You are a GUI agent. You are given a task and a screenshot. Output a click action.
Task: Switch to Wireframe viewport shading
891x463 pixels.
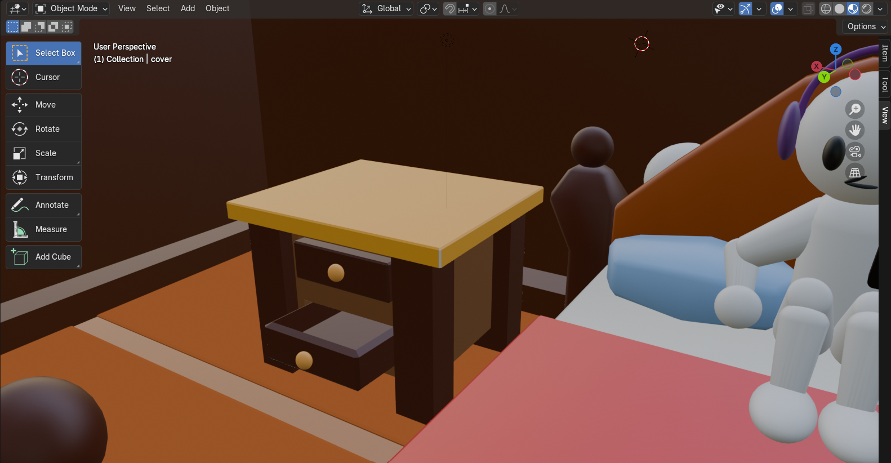click(x=826, y=8)
